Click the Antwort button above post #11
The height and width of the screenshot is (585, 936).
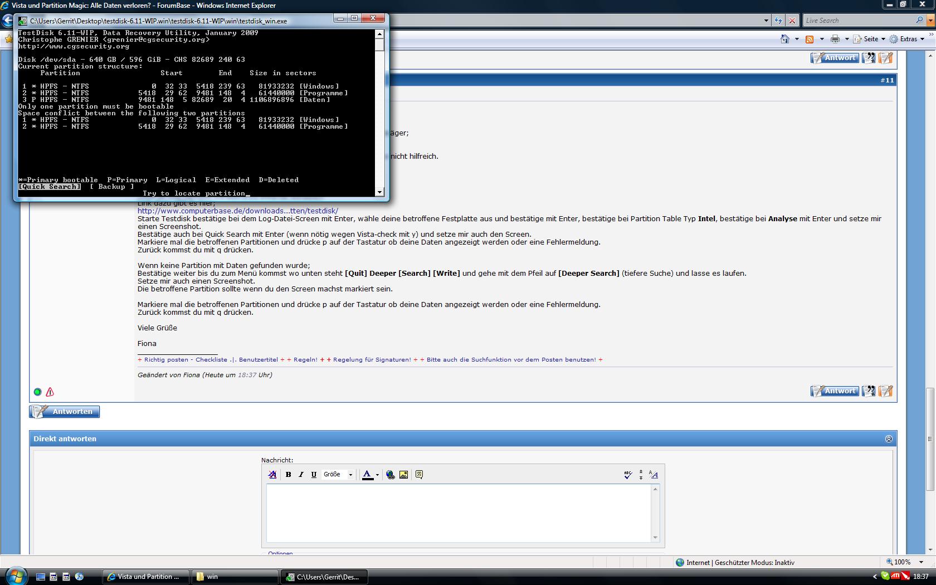(835, 58)
